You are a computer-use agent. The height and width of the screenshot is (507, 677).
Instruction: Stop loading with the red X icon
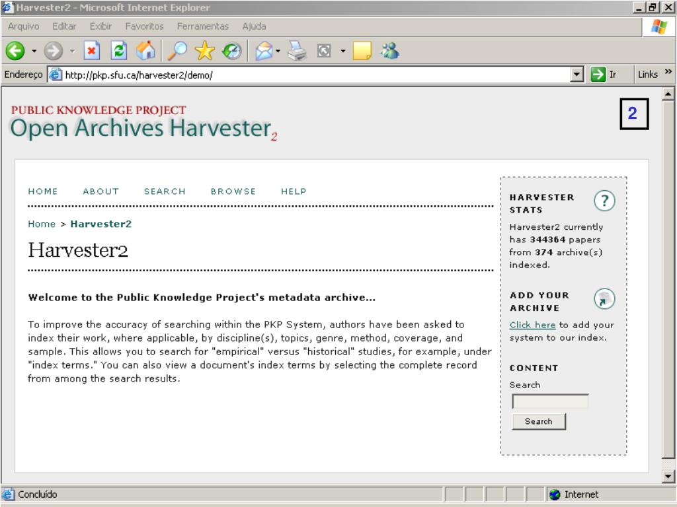click(x=91, y=51)
